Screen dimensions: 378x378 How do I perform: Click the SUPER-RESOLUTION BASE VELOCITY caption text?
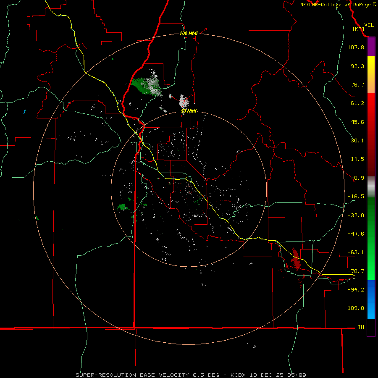point(132,375)
